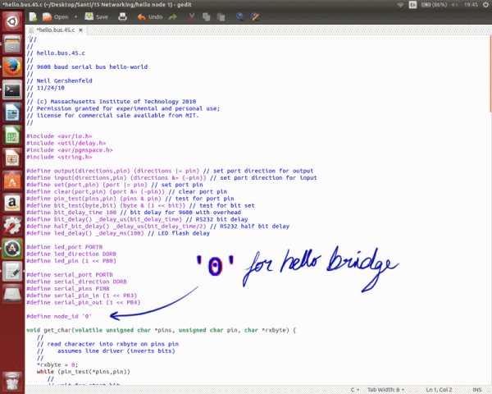Create a new document with the toolbar icon

click(x=33, y=17)
